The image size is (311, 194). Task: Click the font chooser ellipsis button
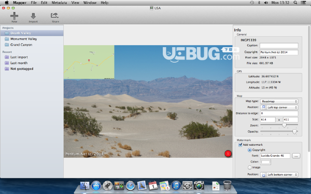coord(296,156)
